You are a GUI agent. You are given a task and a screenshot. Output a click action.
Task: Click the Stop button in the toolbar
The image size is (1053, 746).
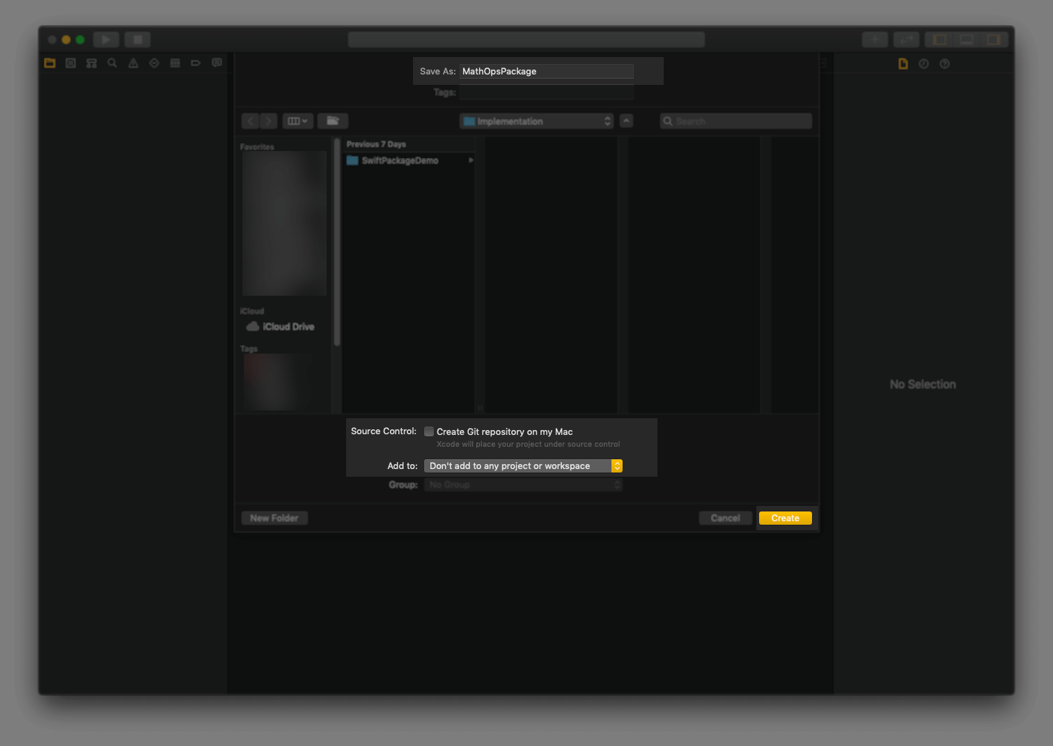pos(138,40)
